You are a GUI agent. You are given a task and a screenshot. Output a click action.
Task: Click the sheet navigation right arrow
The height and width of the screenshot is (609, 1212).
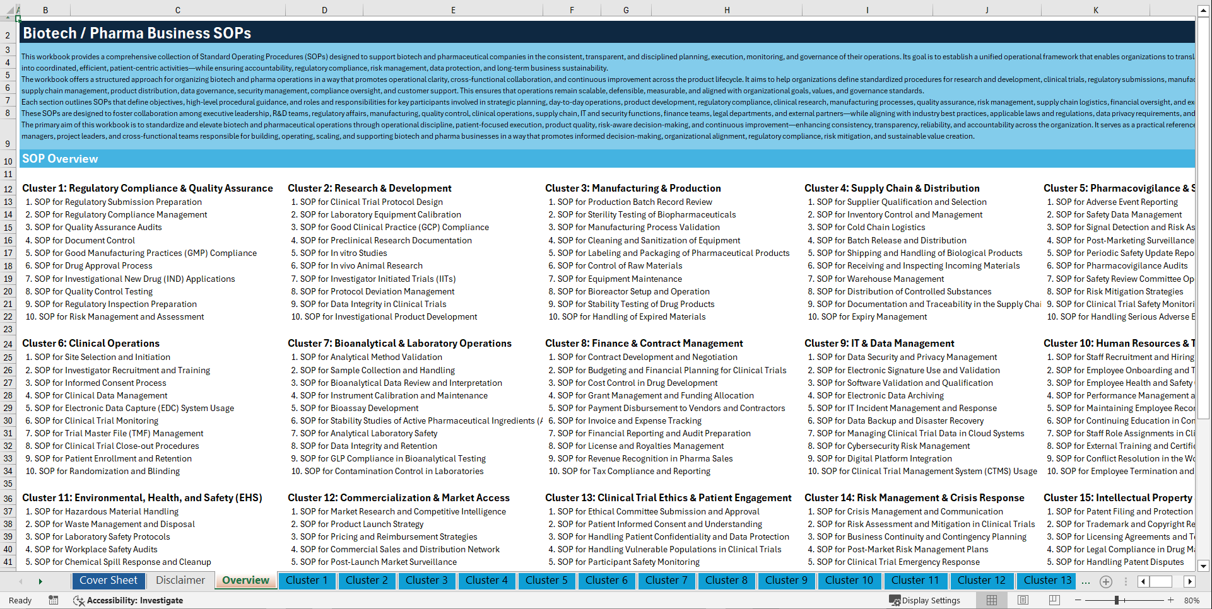click(40, 581)
